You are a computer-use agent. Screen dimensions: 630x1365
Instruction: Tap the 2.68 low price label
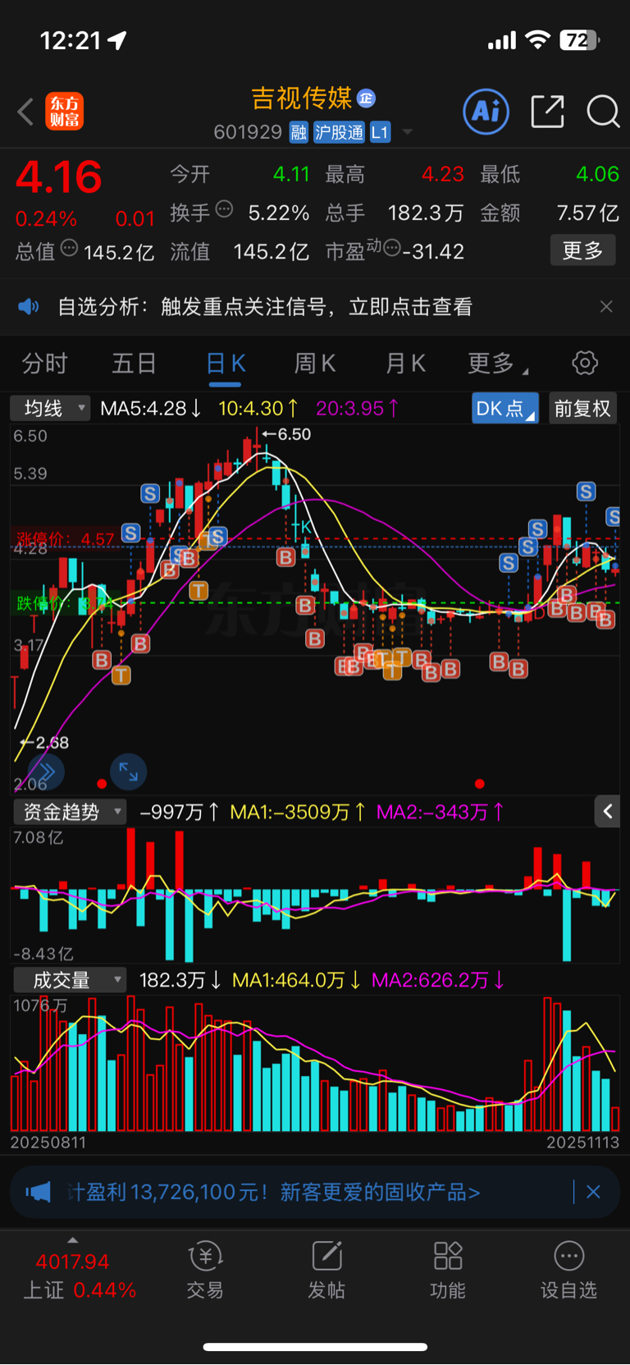coord(44,743)
